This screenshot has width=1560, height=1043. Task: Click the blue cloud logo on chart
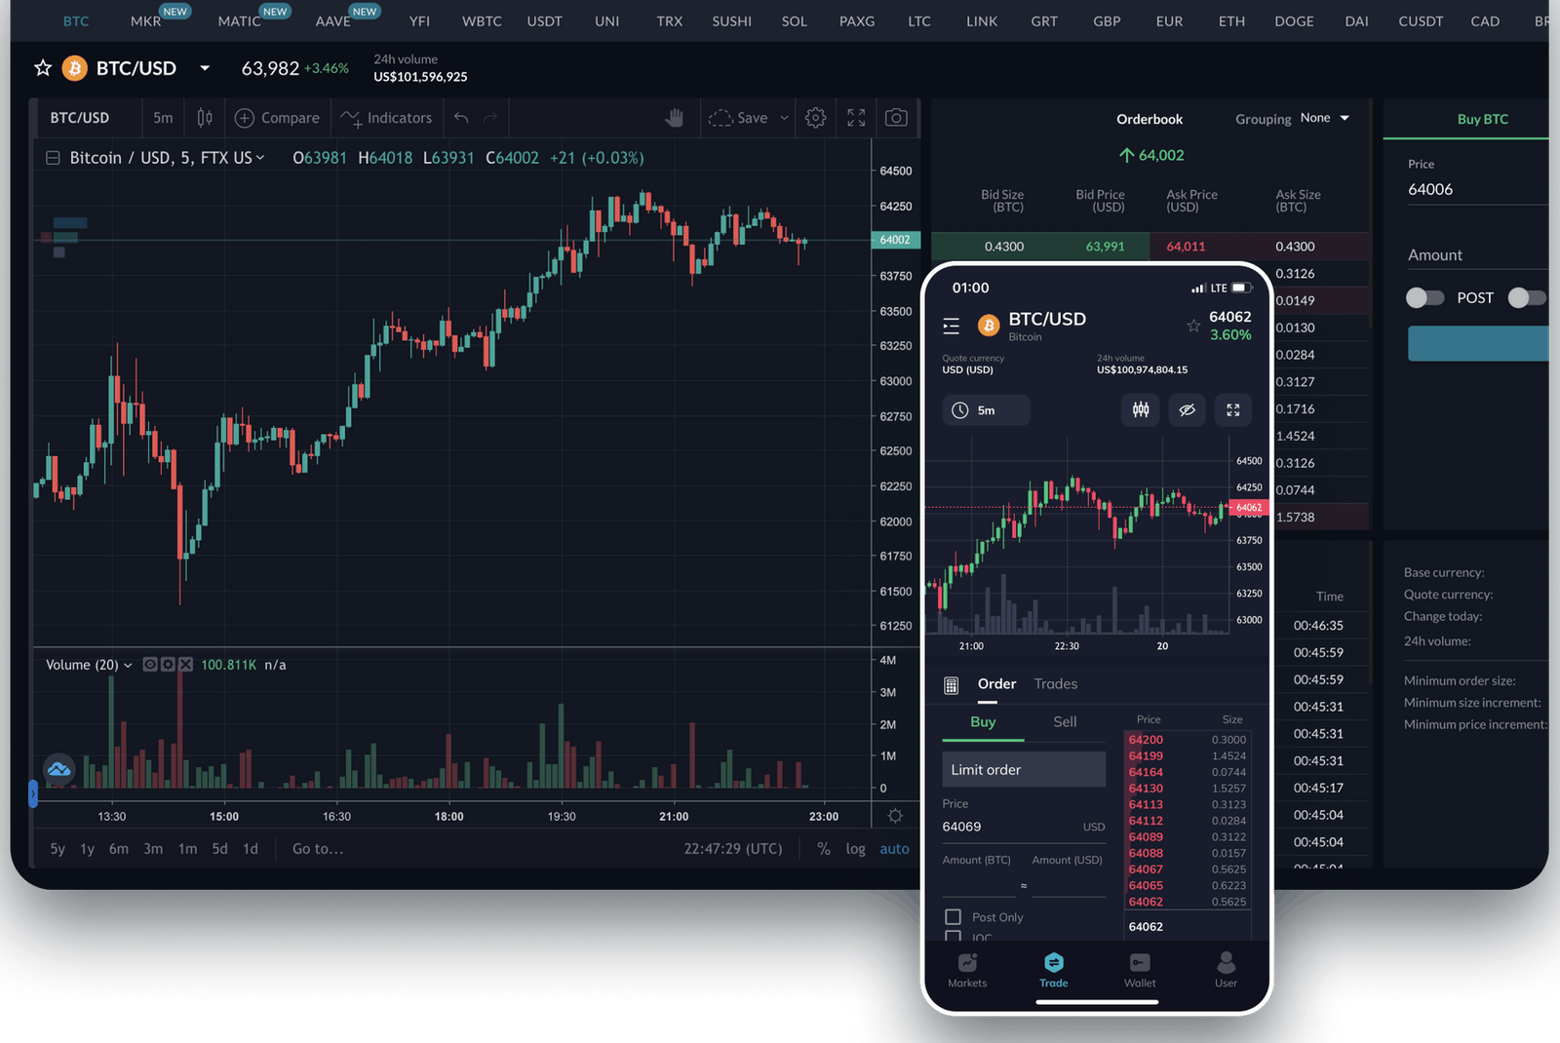(58, 770)
